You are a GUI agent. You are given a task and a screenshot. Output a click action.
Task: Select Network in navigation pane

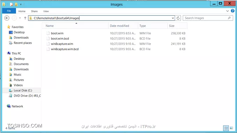(17, 106)
